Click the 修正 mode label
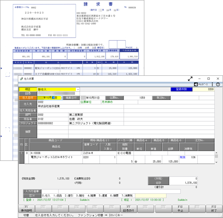This screenshot has width=223, height=218. click(x=28, y=90)
